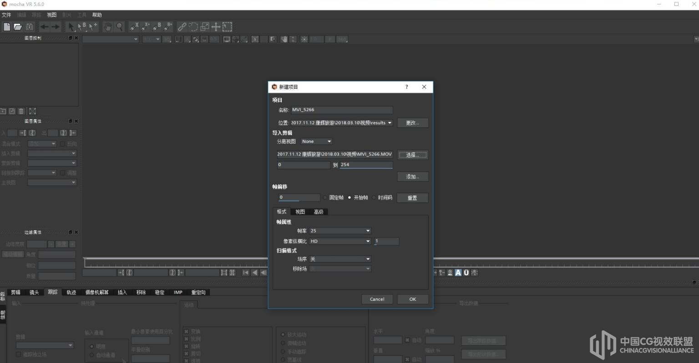
Task: Click the autokey A icon on timeline
Action: tap(458, 272)
